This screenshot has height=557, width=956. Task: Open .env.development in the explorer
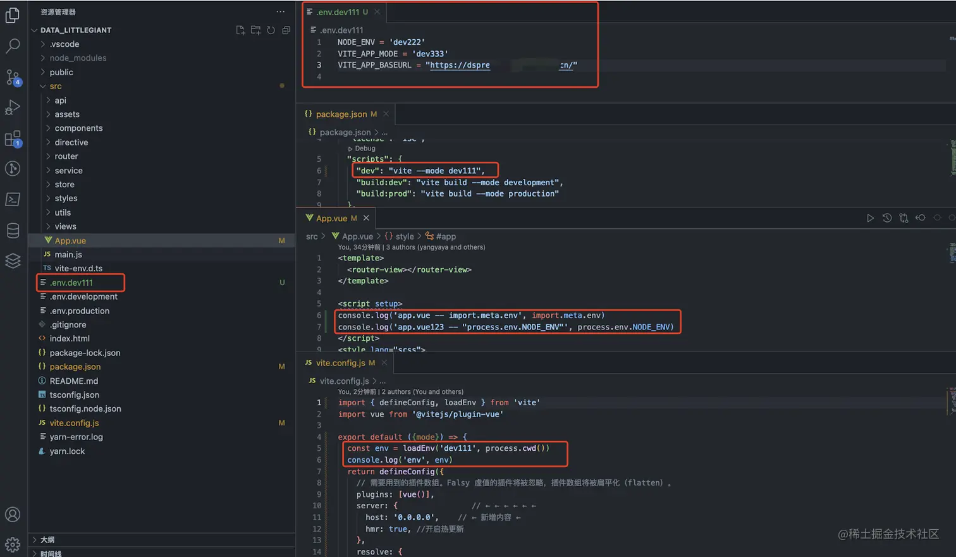[161, 297]
